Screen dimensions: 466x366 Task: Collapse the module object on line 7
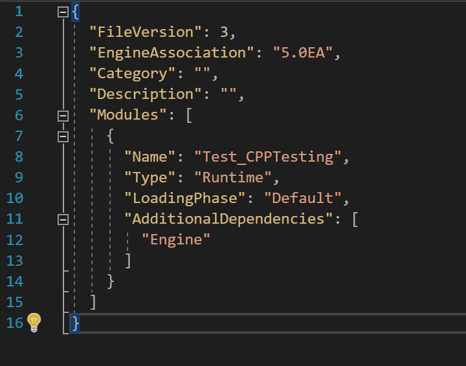(x=63, y=137)
